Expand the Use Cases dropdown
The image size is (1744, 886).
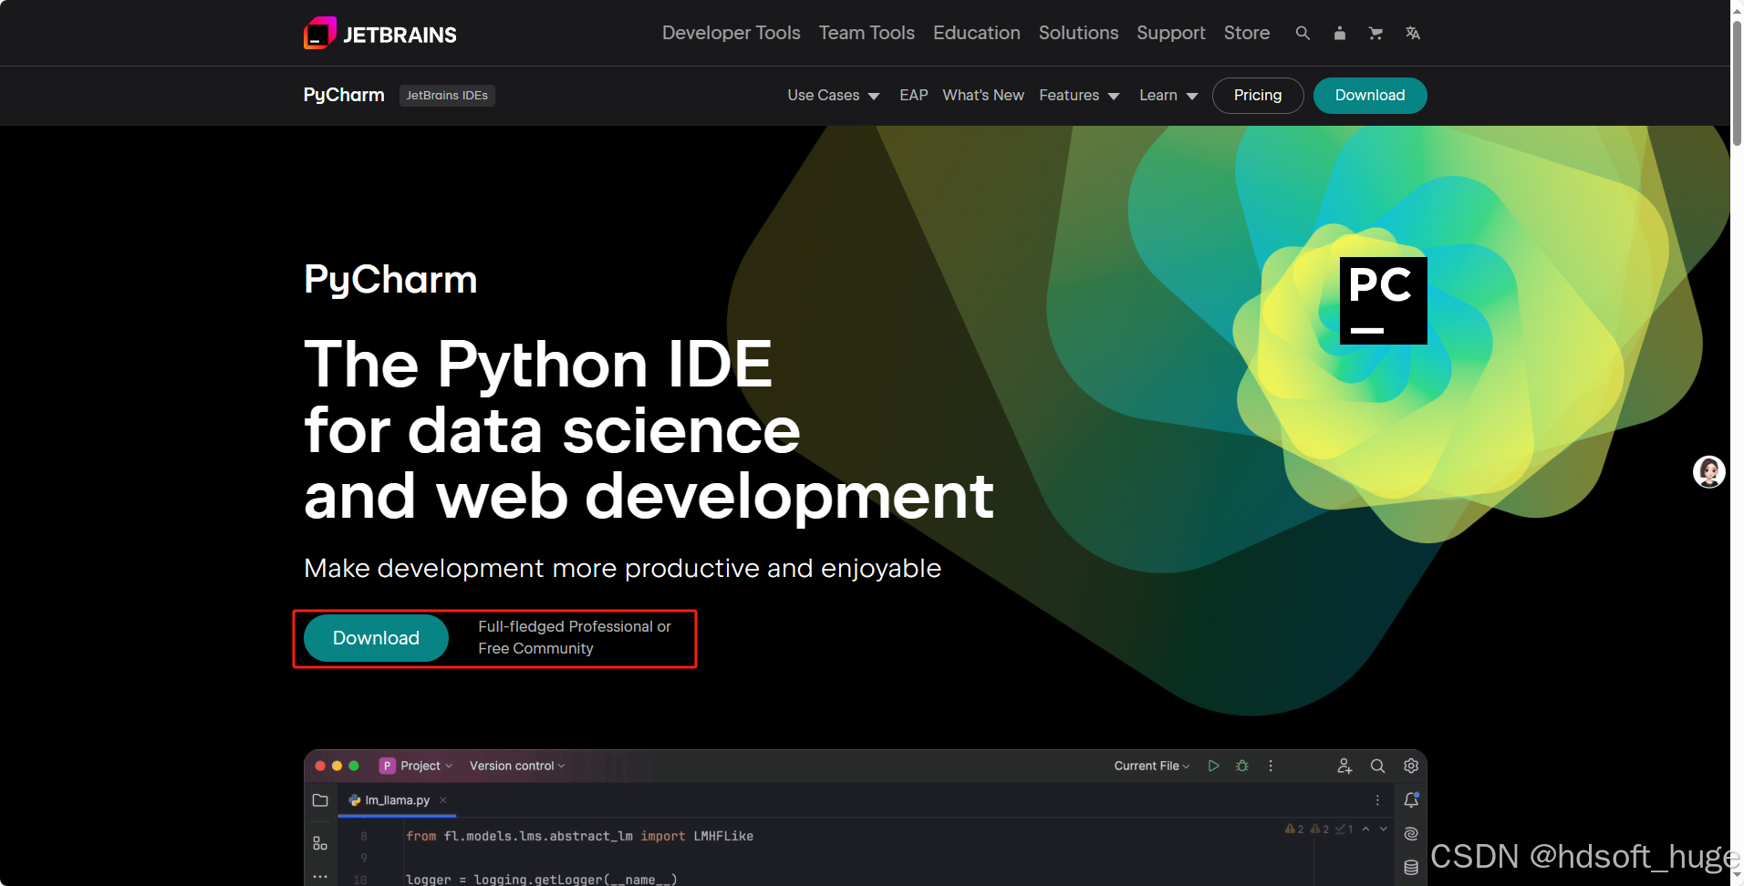tap(834, 95)
